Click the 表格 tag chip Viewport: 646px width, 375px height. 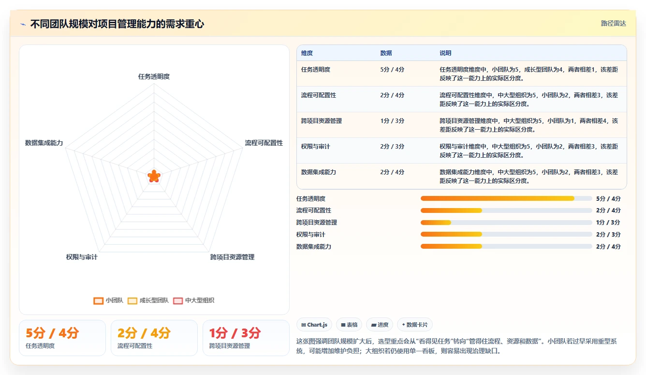pos(349,325)
